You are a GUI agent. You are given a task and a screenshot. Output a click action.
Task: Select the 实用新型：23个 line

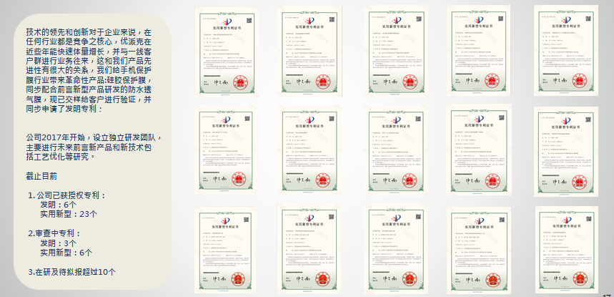click(x=69, y=213)
